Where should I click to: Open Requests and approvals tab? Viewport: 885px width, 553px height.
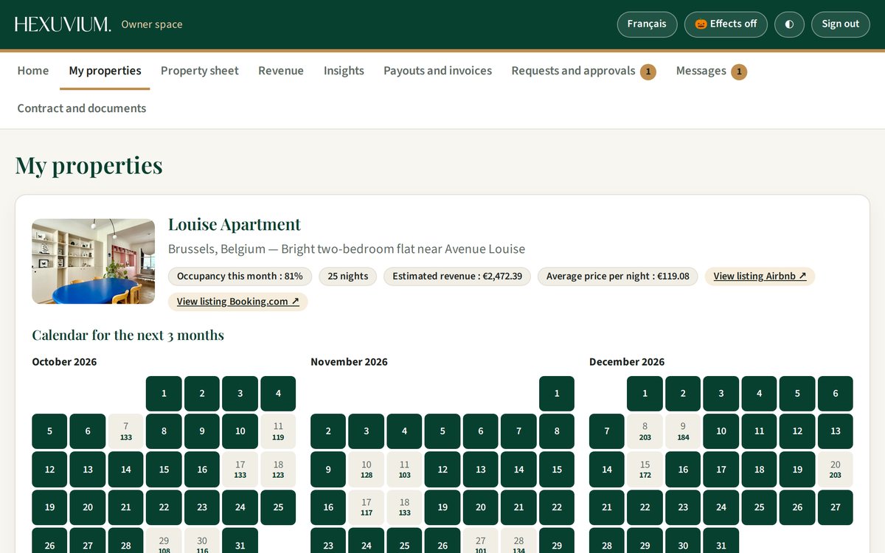click(583, 71)
